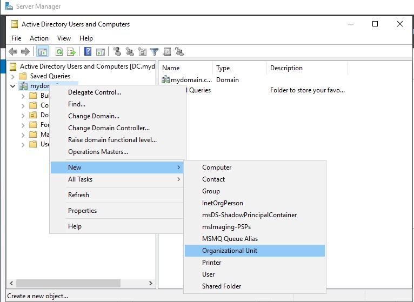
Task: Click the Filter funnel icon
Action: (155, 52)
